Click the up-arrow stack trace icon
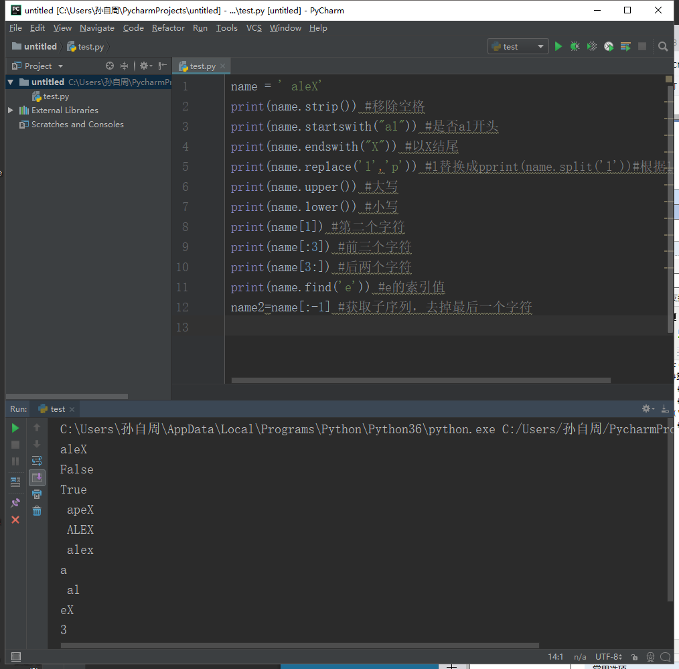This screenshot has width=679, height=669. (37, 427)
